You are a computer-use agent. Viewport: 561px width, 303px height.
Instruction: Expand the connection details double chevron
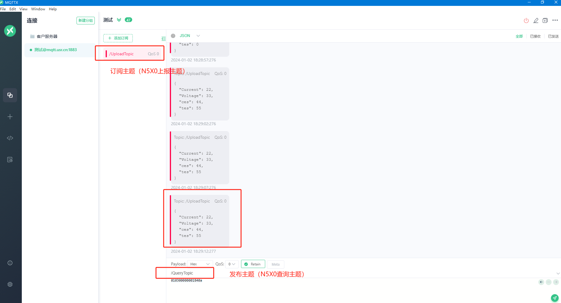tap(119, 20)
